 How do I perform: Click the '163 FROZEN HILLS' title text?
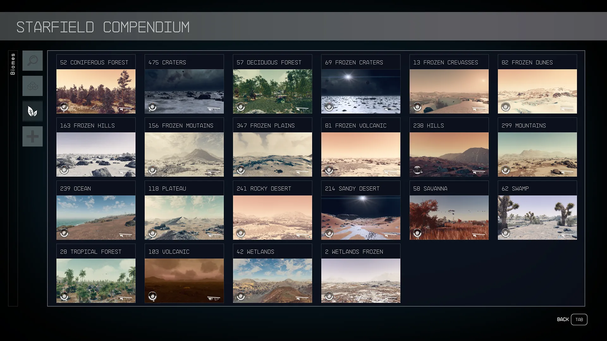click(x=88, y=126)
